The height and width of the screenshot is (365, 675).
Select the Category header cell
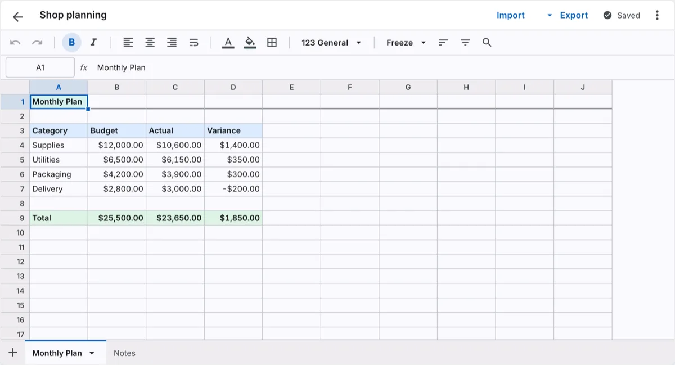pyautogui.click(x=58, y=130)
